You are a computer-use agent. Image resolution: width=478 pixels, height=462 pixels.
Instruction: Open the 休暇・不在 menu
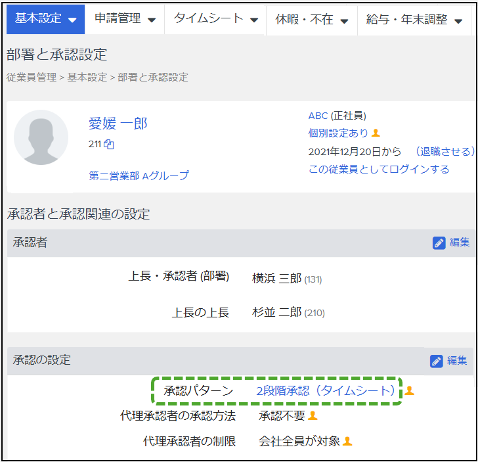pyautogui.click(x=311, y=20)
